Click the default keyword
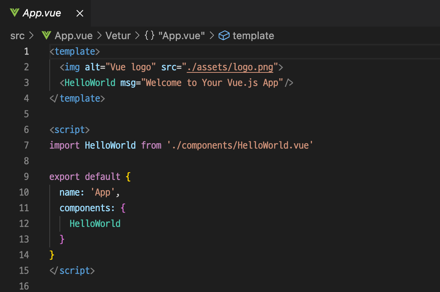The width and height of the screenshot is (440, 292). (103, 177)
